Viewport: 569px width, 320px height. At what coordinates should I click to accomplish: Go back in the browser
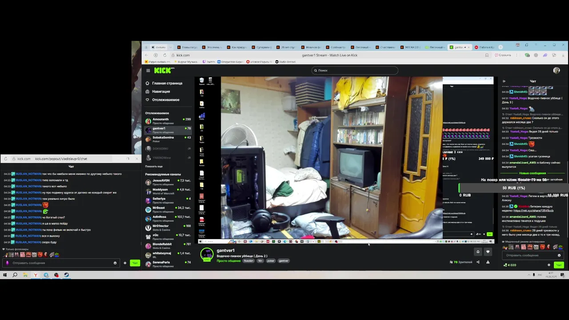146,55
